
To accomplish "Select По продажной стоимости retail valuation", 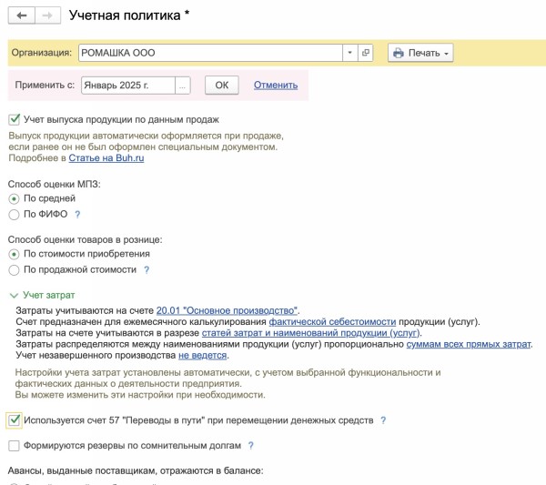I will click(14, 270).
